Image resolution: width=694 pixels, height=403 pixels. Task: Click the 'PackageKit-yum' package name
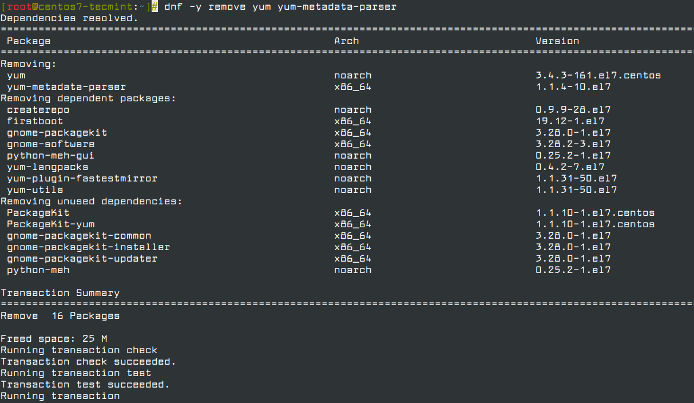50,224
